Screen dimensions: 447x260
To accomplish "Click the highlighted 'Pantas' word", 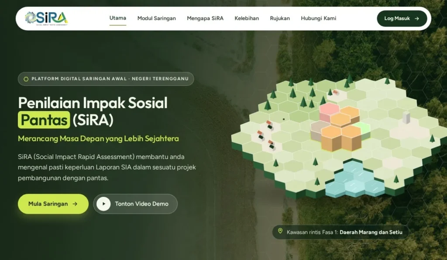I will 44,120.
